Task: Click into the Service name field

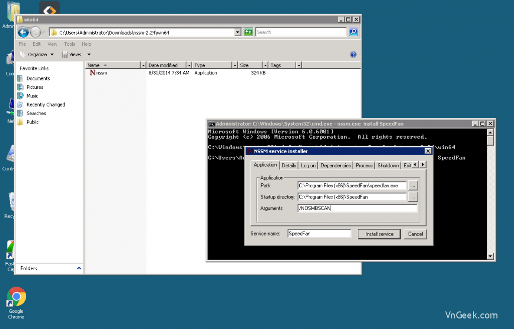Action: pos(319,234)
